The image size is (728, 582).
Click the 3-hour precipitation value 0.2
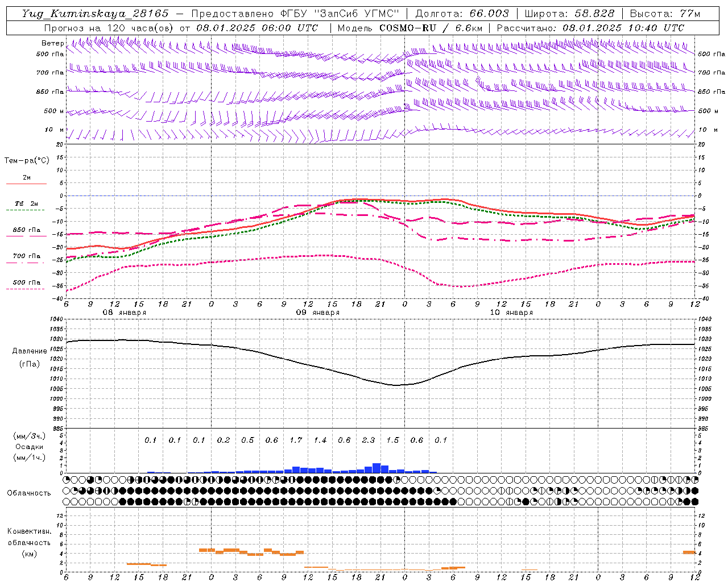pyautogui.click(x=224, y=440)
